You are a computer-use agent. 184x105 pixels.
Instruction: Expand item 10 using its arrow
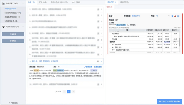point(102,84)
